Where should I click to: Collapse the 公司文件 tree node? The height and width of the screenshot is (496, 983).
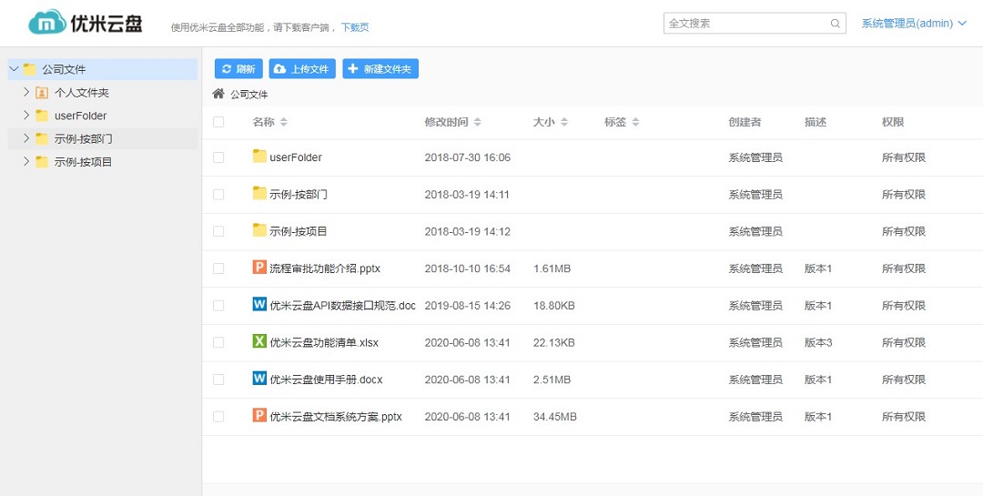click(x=14, y=69)
